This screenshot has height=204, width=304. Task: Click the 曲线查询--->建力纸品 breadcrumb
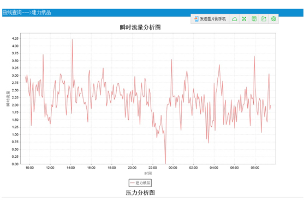(x=27, y=13)
